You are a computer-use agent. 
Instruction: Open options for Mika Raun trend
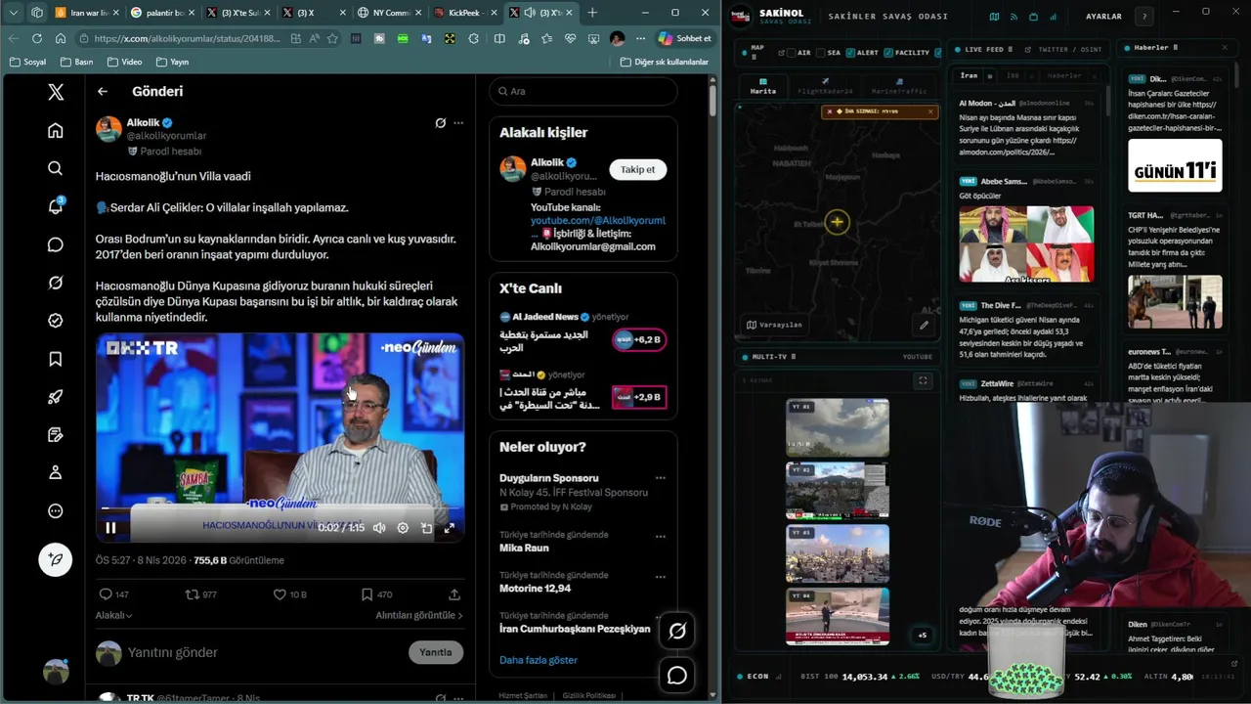coord(661,537)
